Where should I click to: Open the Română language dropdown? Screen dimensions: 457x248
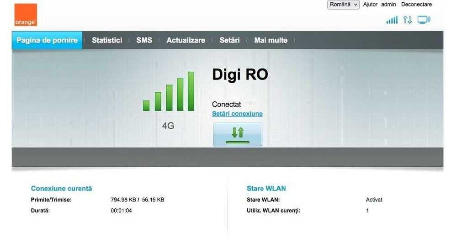[x=343, y=5]
